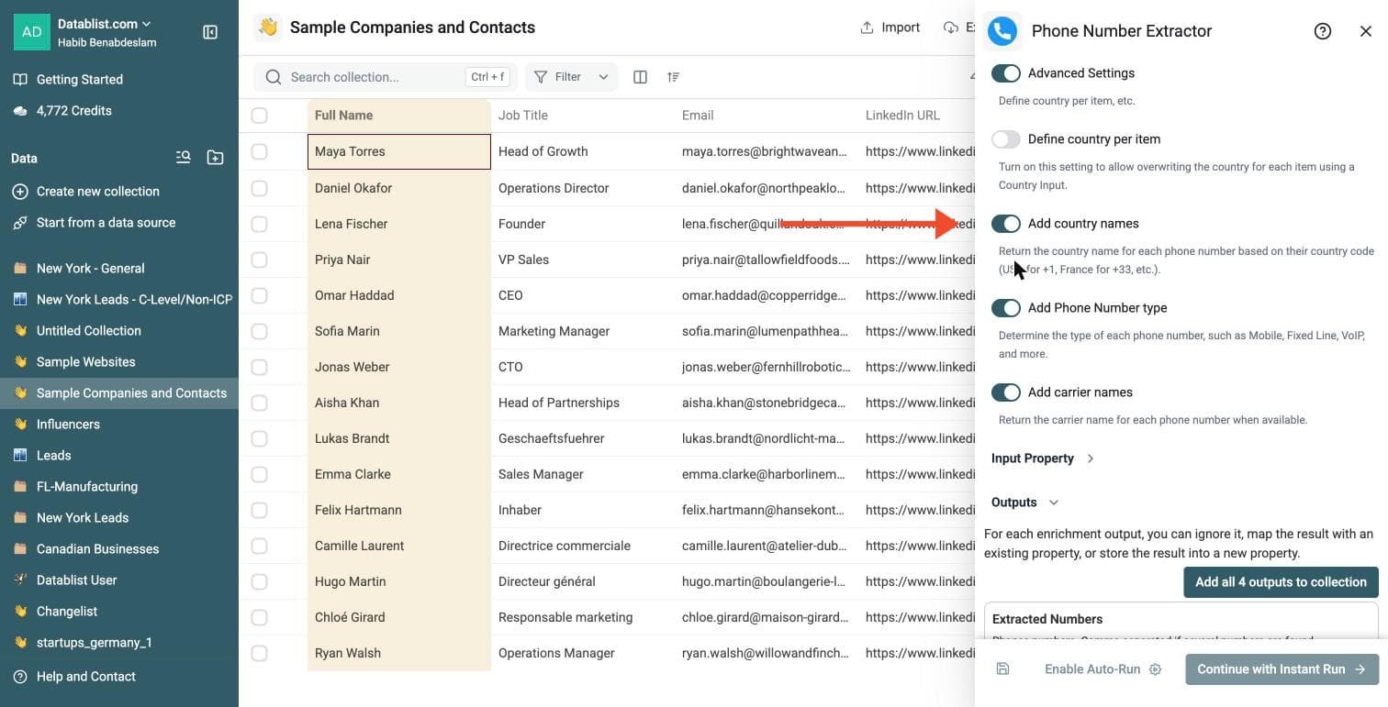The image size is (1388, 707).
Task: Click the Import upload icon
Action: (867, 28)
